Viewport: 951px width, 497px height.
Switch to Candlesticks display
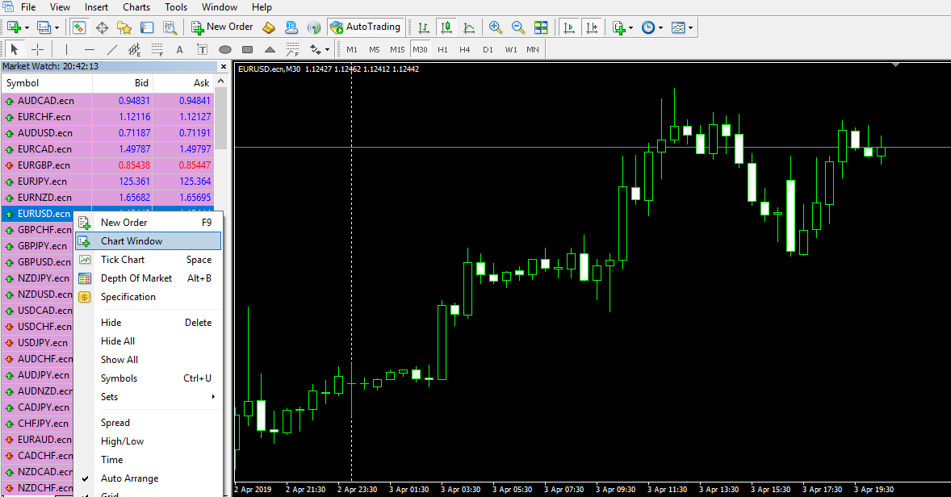(x=446, y=27)
